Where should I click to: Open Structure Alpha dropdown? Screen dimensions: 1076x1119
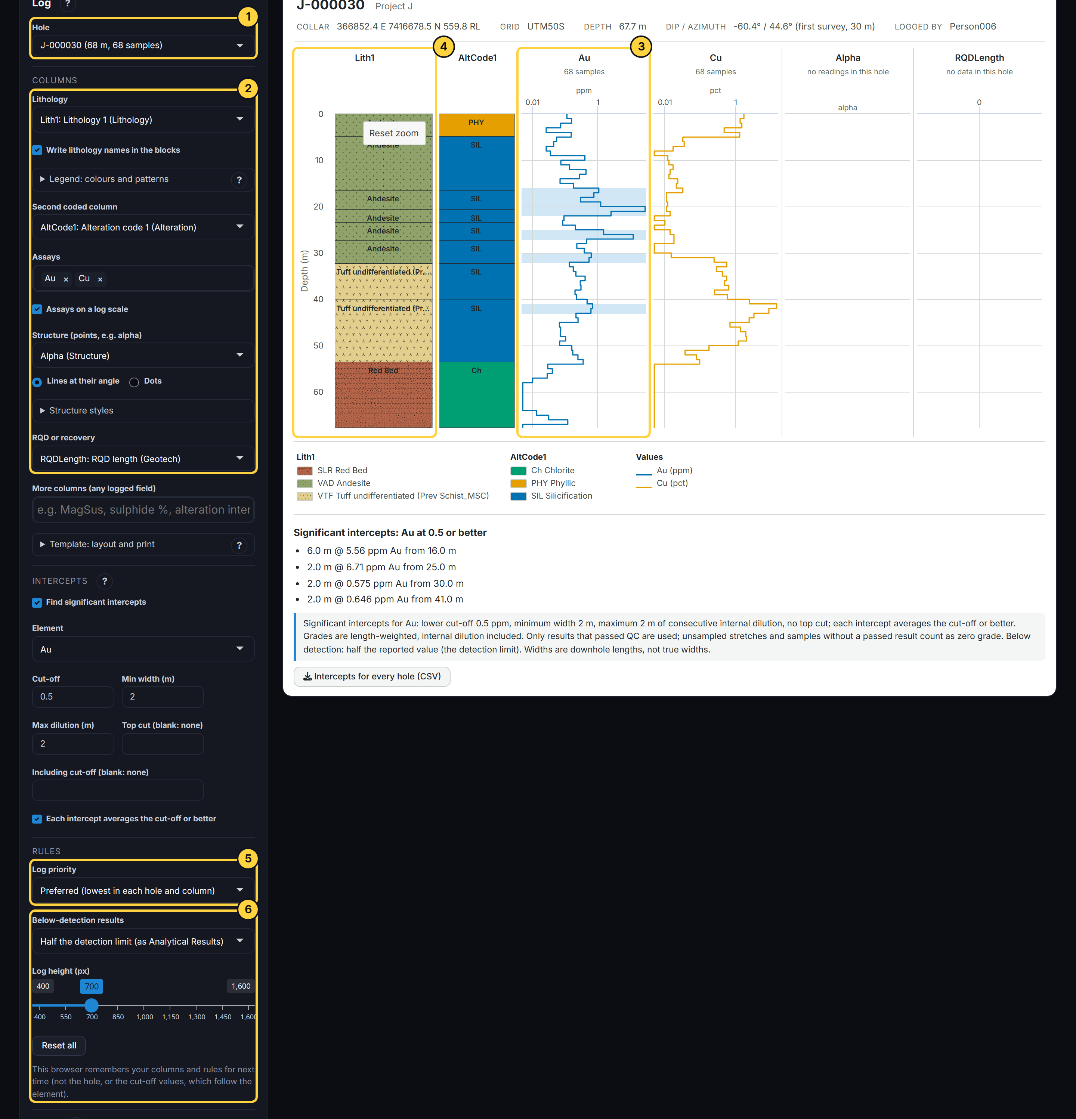click(143, 356)
